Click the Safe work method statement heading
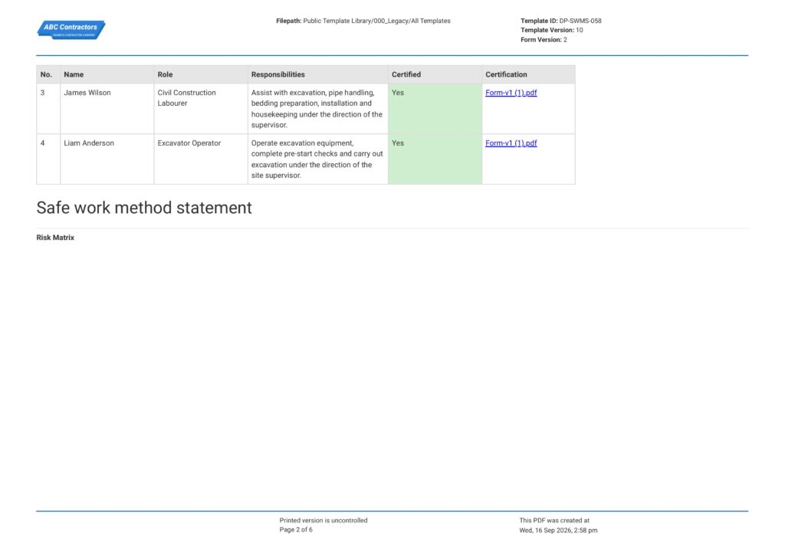Screen dimensions: 785x556 coord(144,207)
